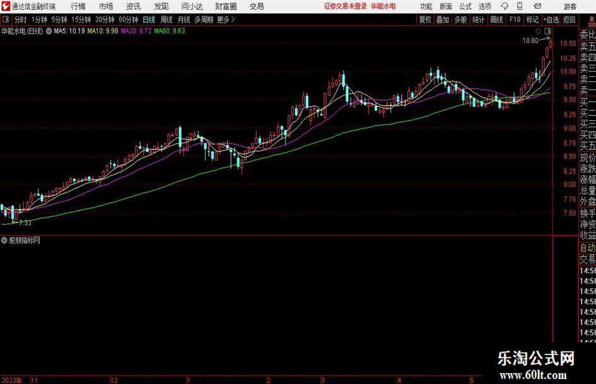Open the F10 company info button

pyautogui.click(x=515, y=20)
